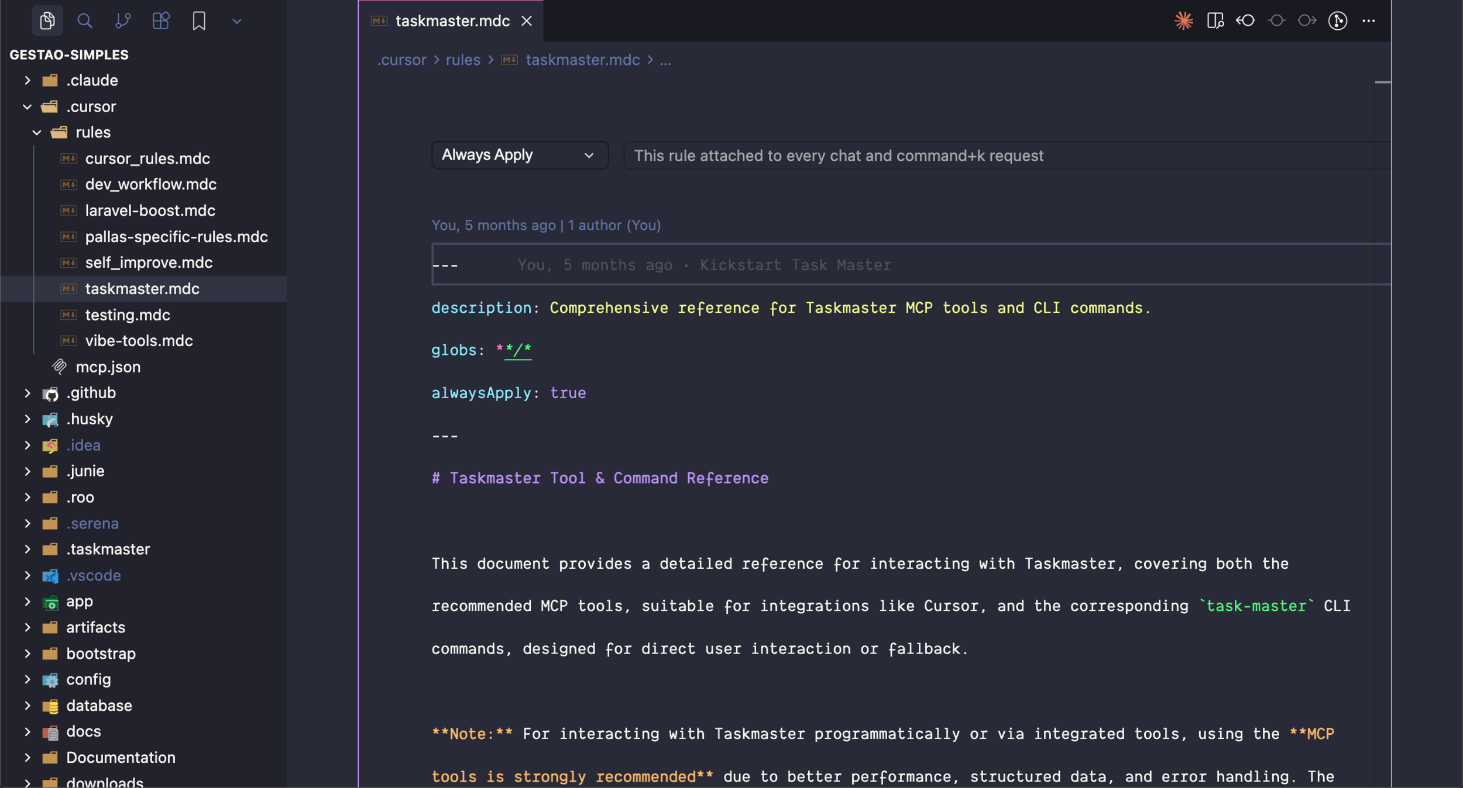The image size is (1463, 788).
Task: Open the Explorer view icon
Action: click(47, 21)
